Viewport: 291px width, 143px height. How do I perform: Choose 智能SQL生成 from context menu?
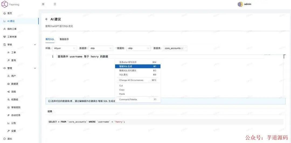tap(138, 66)
